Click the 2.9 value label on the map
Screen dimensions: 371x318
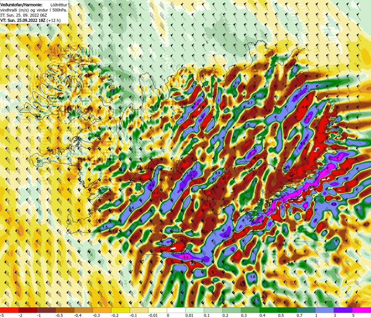[331, 124]
